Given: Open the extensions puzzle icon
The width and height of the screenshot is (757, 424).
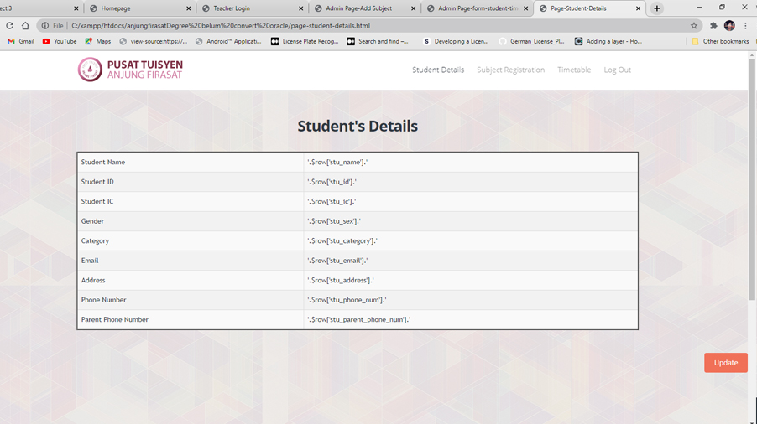Looking at the screenshot, I should [713, 26].
